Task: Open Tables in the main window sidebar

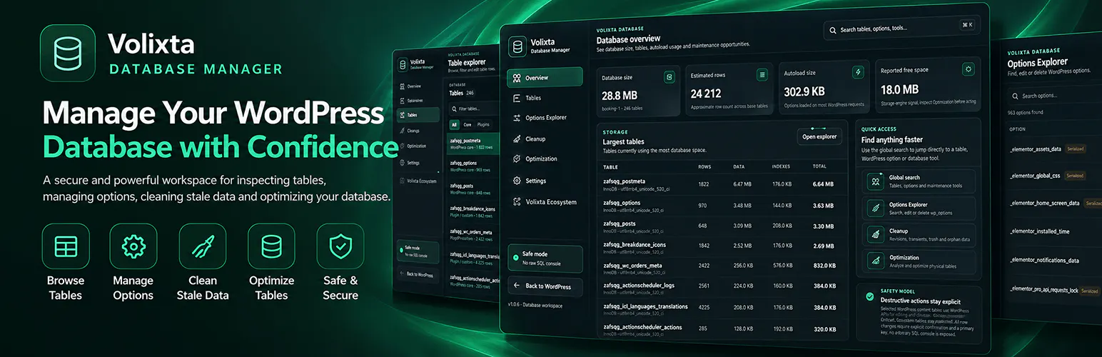Action: point(545,98)
